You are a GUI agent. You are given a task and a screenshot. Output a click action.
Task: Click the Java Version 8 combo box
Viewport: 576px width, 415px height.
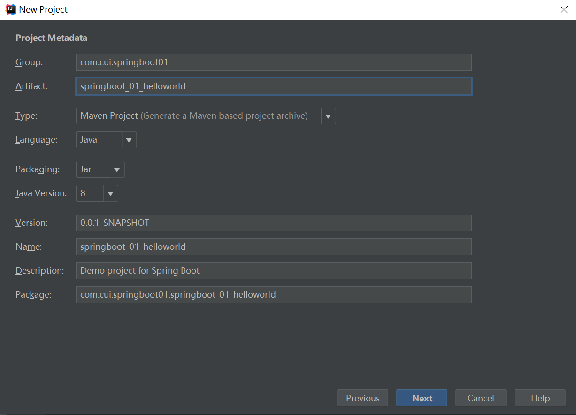point(90,193)
